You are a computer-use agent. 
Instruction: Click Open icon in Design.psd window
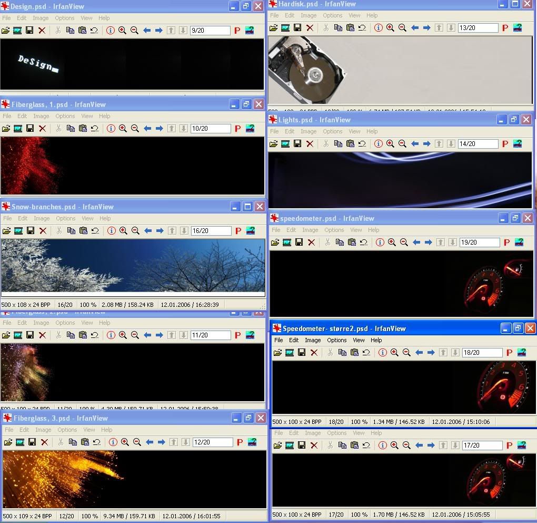[6, 31]
